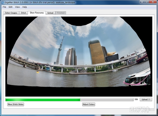Screen dimensions: 158x116
Task: Maximize the GigaPan Stitch window
Action: 147,2
